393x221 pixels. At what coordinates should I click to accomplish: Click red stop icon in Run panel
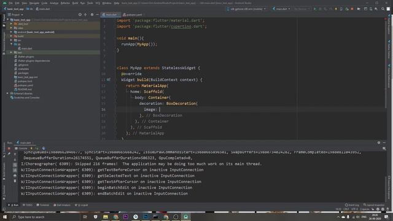coord(9,149)
